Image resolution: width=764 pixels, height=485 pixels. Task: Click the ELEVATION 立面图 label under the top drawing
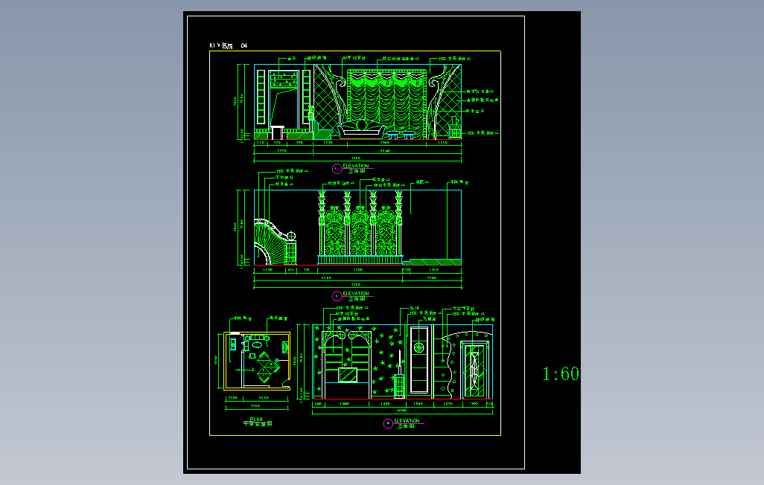point(356,166)
